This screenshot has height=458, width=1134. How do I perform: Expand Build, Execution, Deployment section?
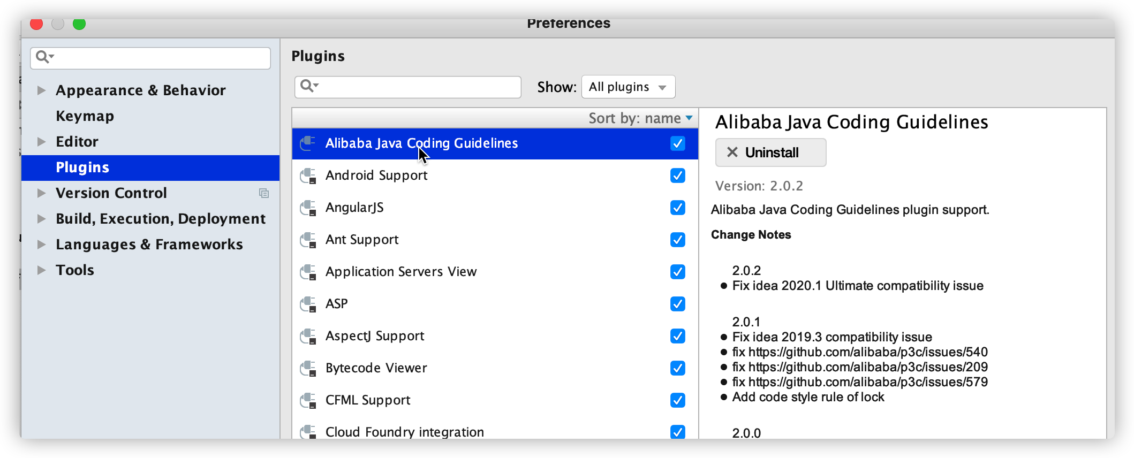coord(41,219)
